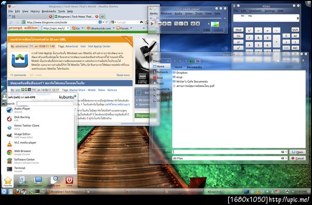Click Cancel in Open File dialog
This screenshot has width=312, height=205.
[297, 158]
